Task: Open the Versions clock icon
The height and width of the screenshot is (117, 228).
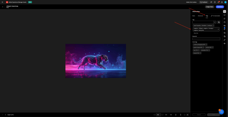Action: click(x=225, y=22)
